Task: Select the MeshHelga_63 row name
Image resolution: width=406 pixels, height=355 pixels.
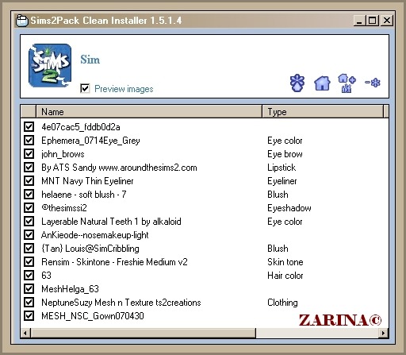Action: tap(70, 289)
